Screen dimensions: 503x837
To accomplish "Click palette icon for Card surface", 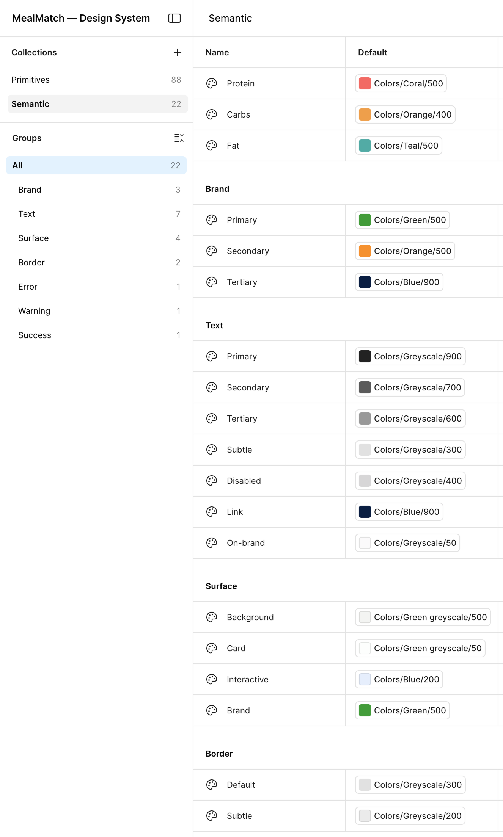I will (x=212, y=648).
